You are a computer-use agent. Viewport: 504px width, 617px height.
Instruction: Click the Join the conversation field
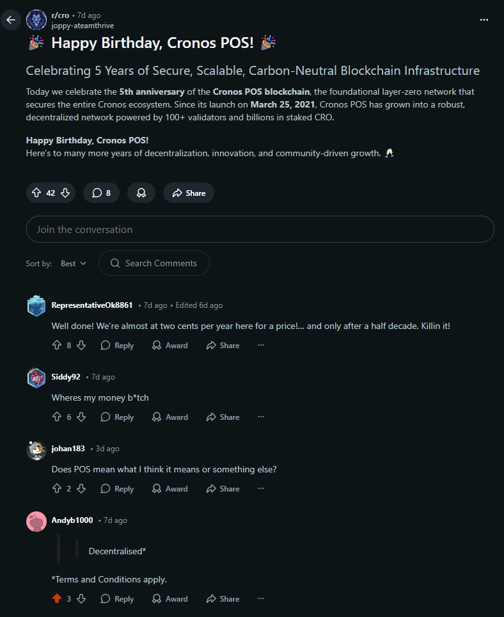260,229
